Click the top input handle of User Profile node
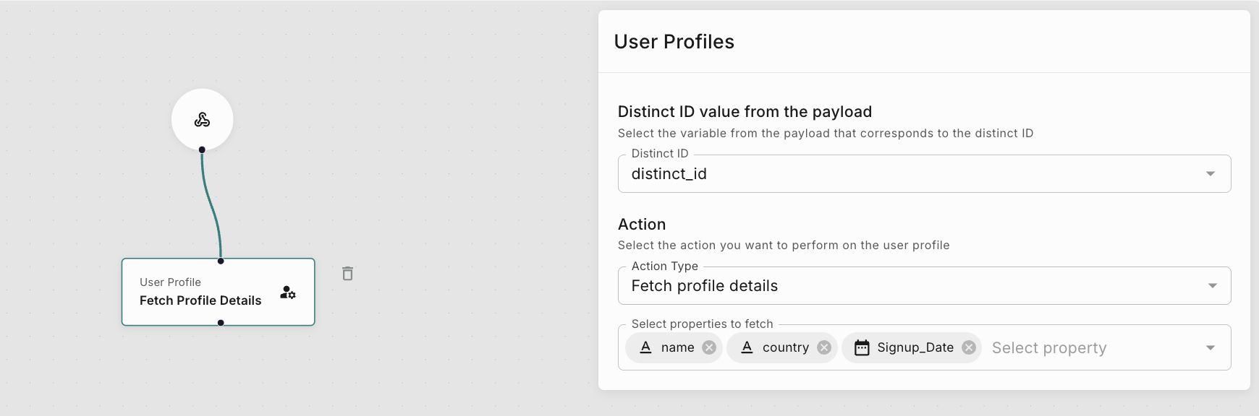 [221, 261]
